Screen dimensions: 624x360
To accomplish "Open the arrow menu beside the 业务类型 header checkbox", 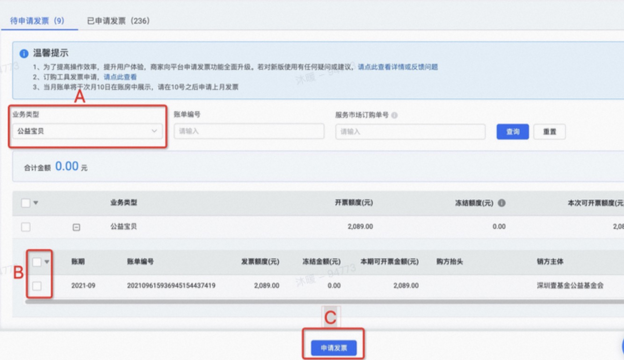I will click(36, 203).
